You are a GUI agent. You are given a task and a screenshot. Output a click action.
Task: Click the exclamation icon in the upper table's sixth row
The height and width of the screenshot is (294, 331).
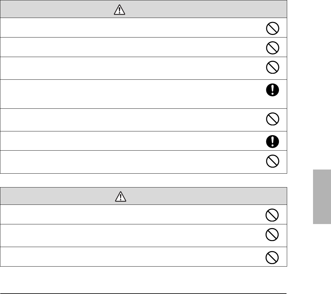coord(272,141)
